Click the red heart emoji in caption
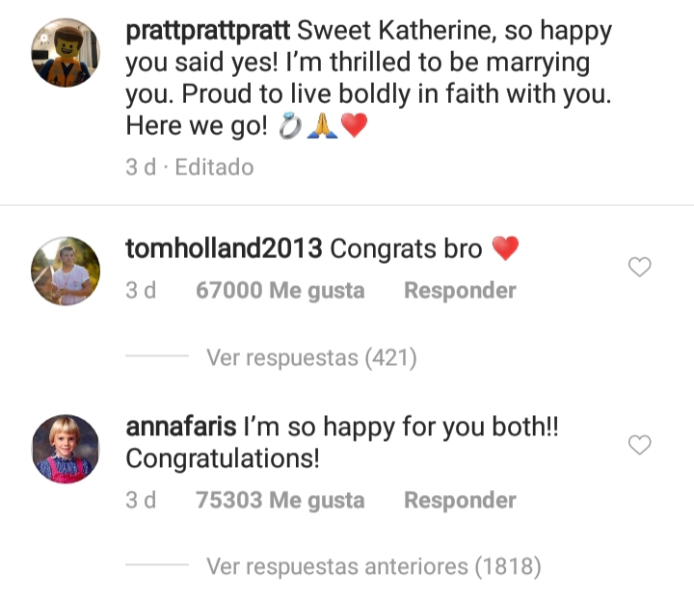Viewport: 694px width, 599px height. click(354, 126)
